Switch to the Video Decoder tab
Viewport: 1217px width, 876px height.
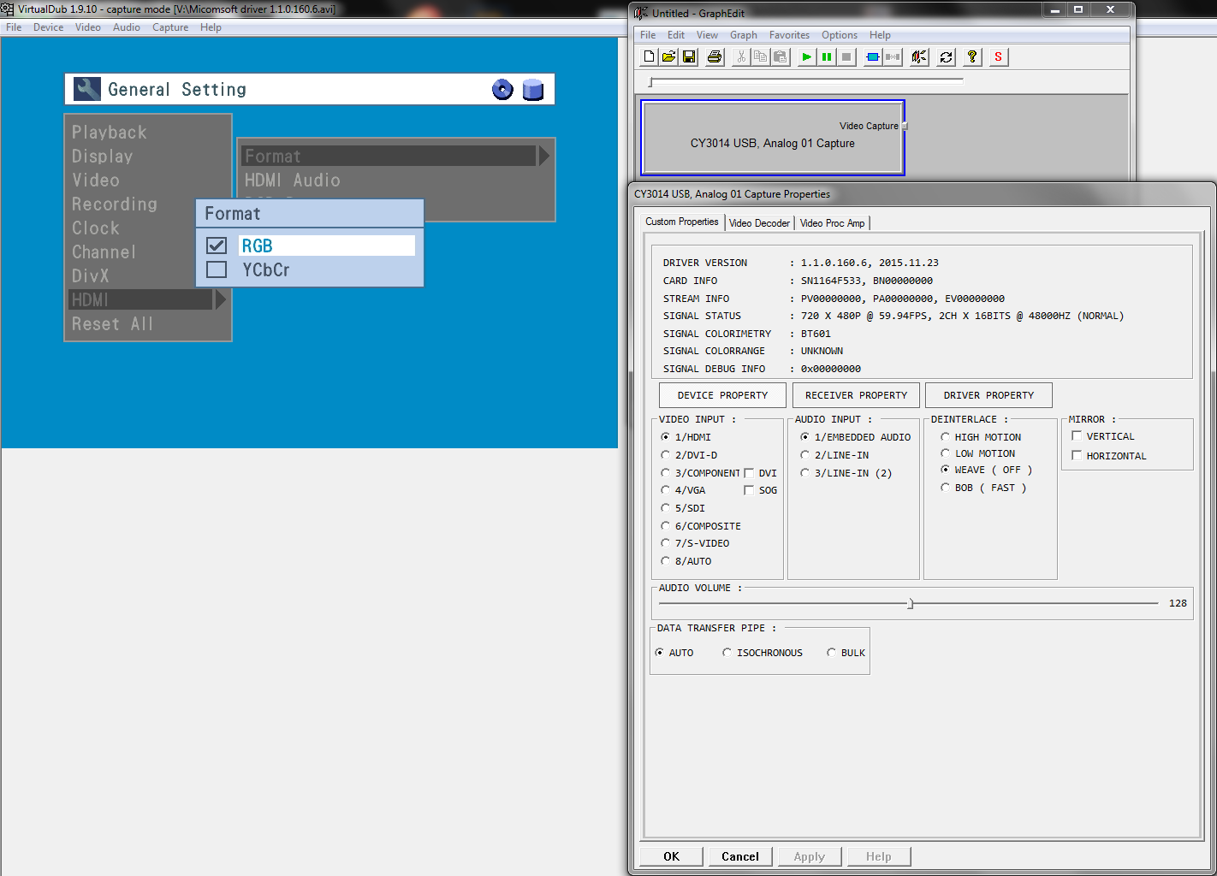pos(759,223)
